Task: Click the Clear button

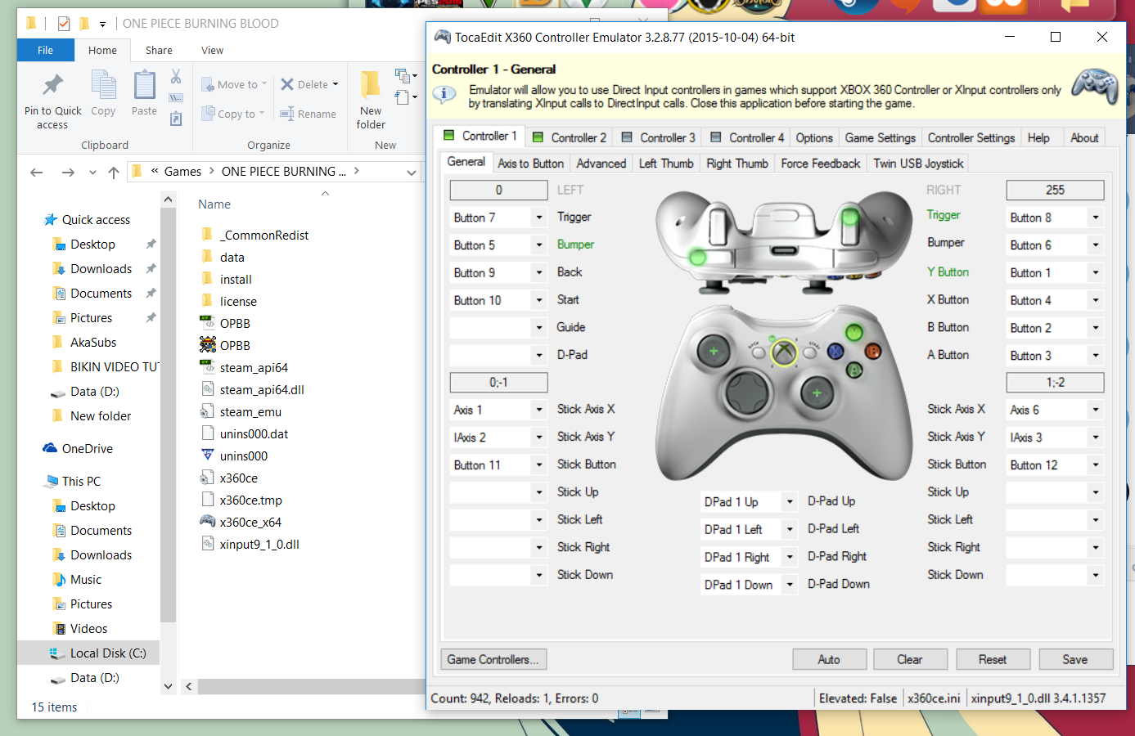Action: tap(910, 659)
